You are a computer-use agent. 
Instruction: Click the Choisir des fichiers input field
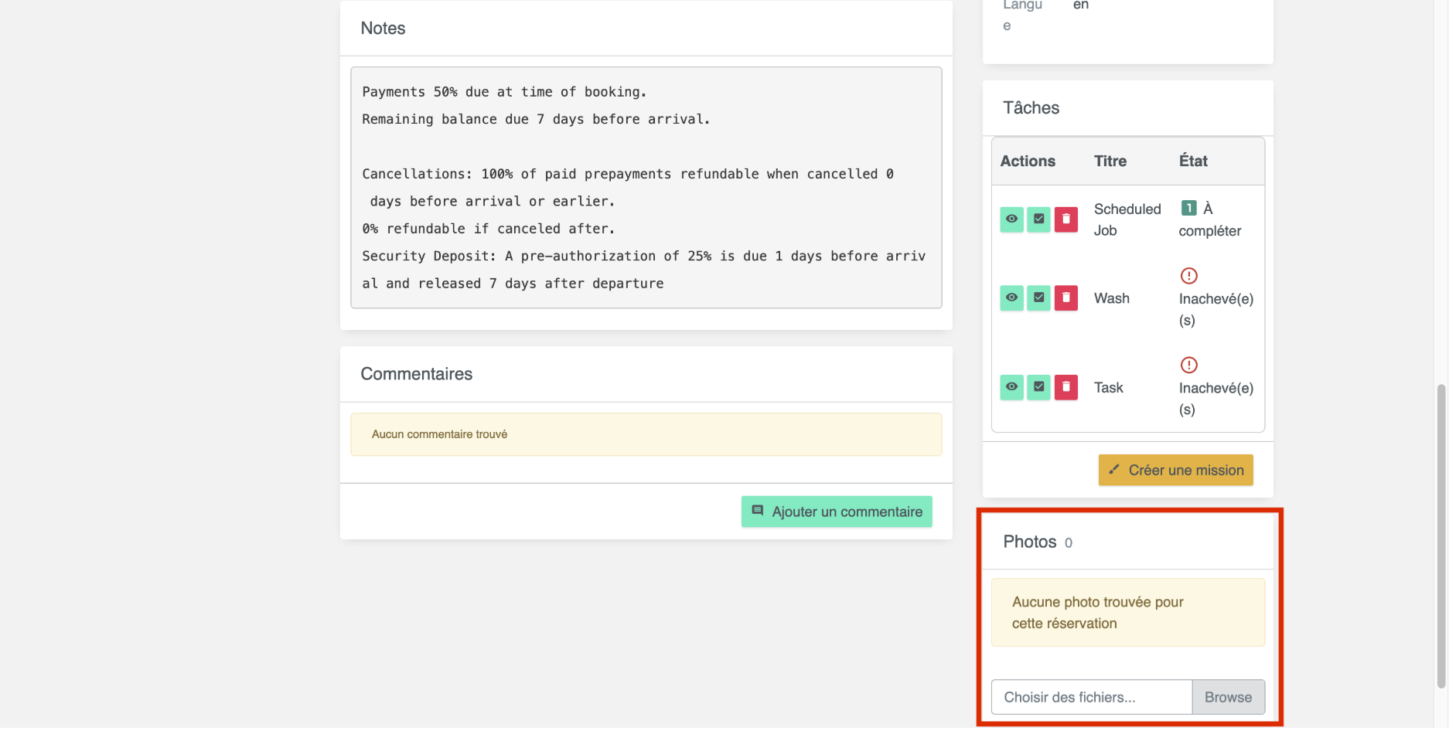[1091, 697]
